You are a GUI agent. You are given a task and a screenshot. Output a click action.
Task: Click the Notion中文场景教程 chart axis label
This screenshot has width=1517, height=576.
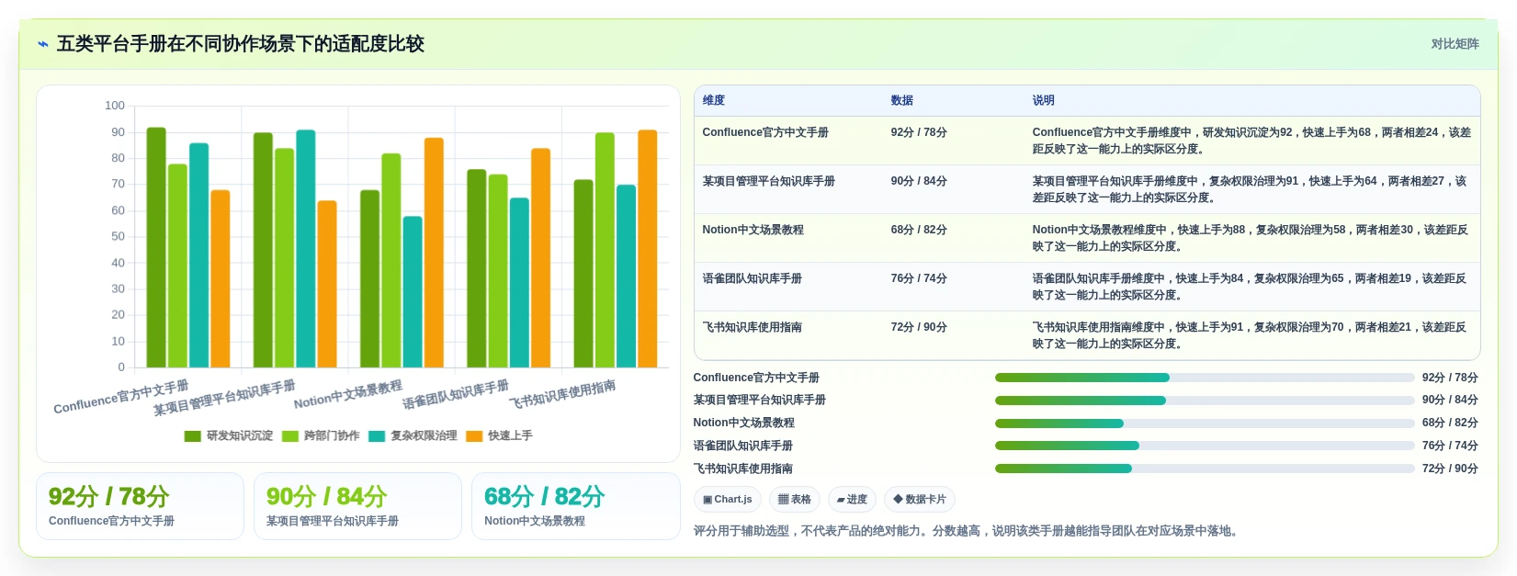348,395
